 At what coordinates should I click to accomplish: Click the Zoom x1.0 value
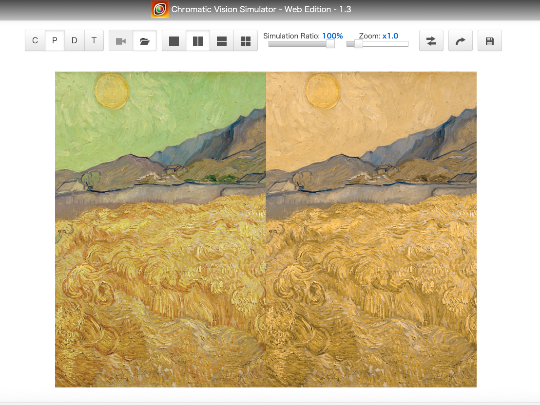(x=390, y=36)
